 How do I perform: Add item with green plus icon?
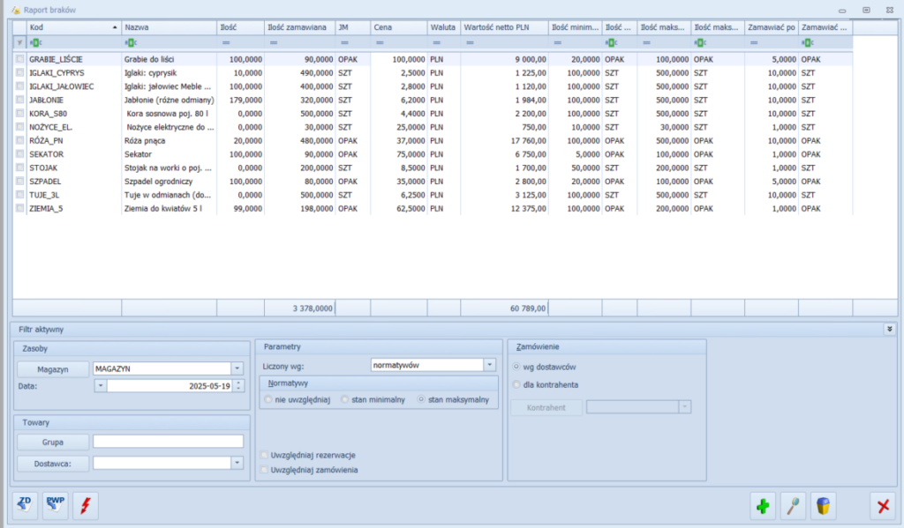point(763,506)
